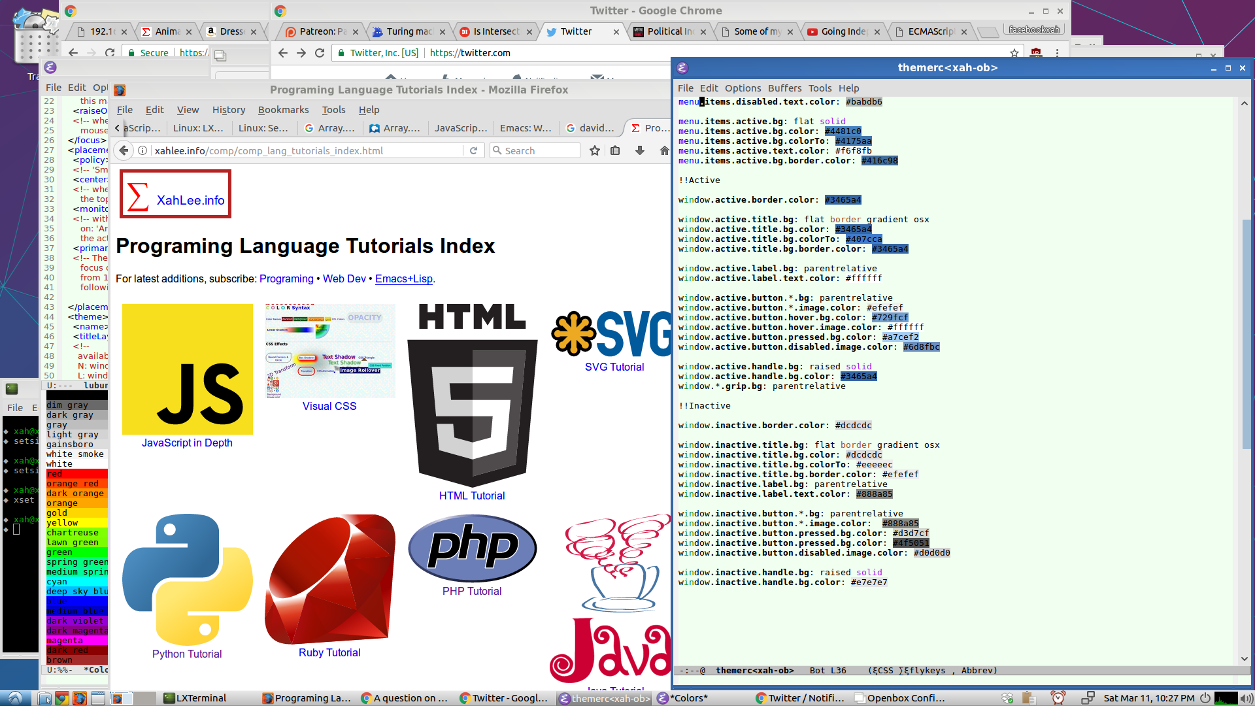The image size is (1255, 706).
Task: Click the Dropbox tray icon
Action: click(x=1007, y=698)
